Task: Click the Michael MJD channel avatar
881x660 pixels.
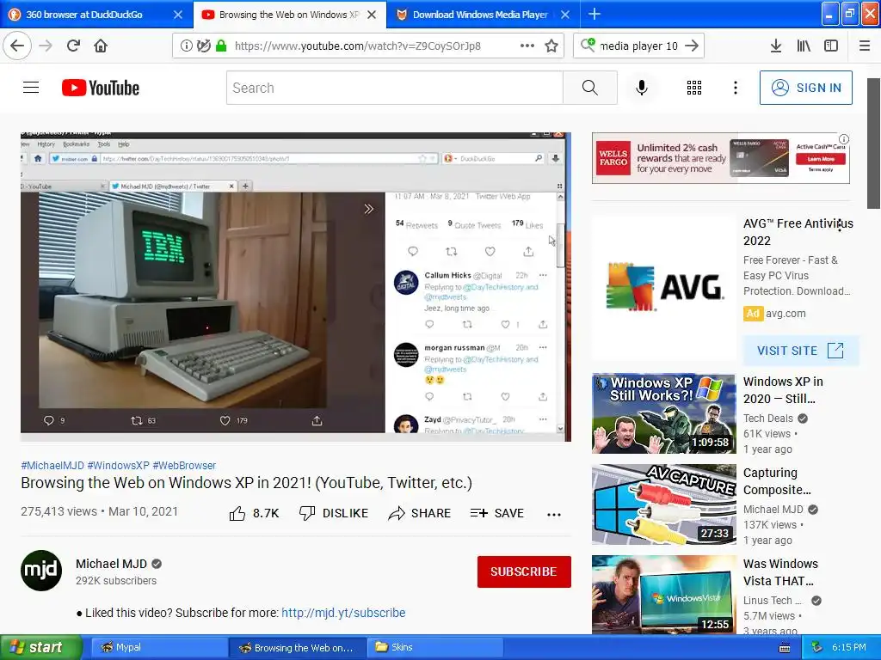Action: [x=41, y=571]
